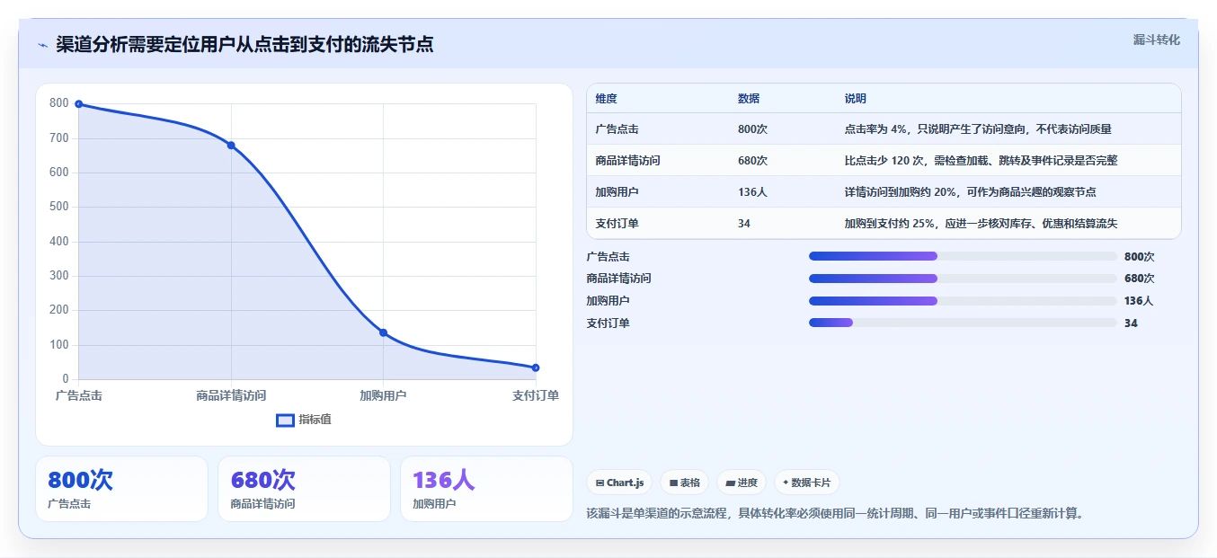Click description starting 加购到支付约 25%
The width and height of the screenshot is (1217, 558).
(981, 223)
